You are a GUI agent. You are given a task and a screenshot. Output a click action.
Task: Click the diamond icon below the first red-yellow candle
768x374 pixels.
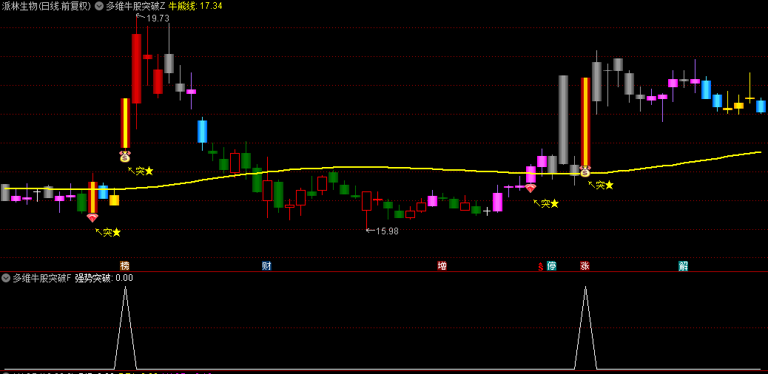point(92,218)
